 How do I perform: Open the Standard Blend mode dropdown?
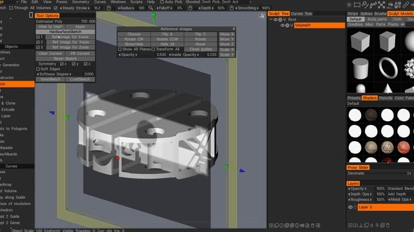point(400,189)
